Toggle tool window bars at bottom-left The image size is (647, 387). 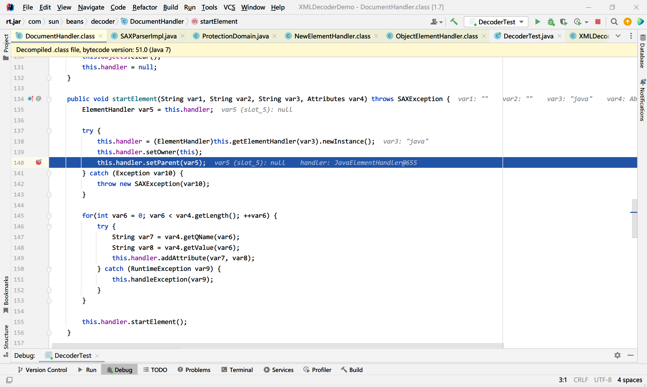point(9,380)
